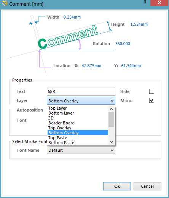This screenshot has width=169, height=198.
Task: Toggle the Hide checkbox
Action: 151,91
